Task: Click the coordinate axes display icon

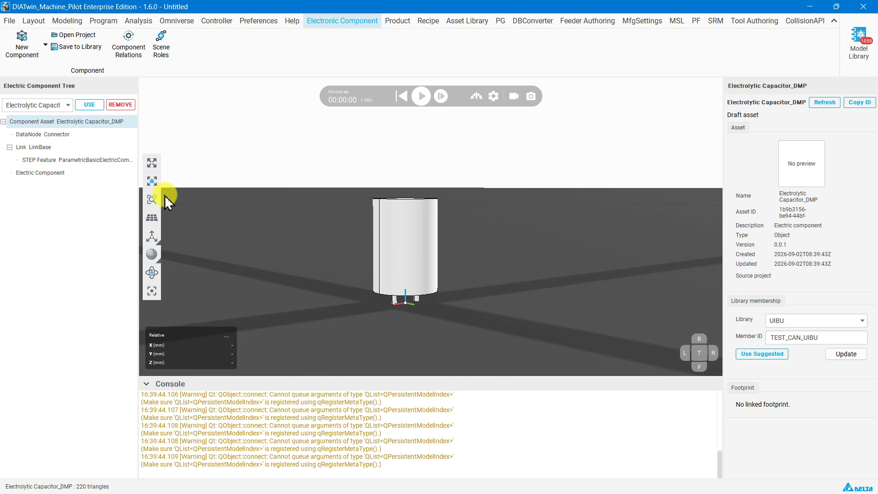Action: [152, 236]
